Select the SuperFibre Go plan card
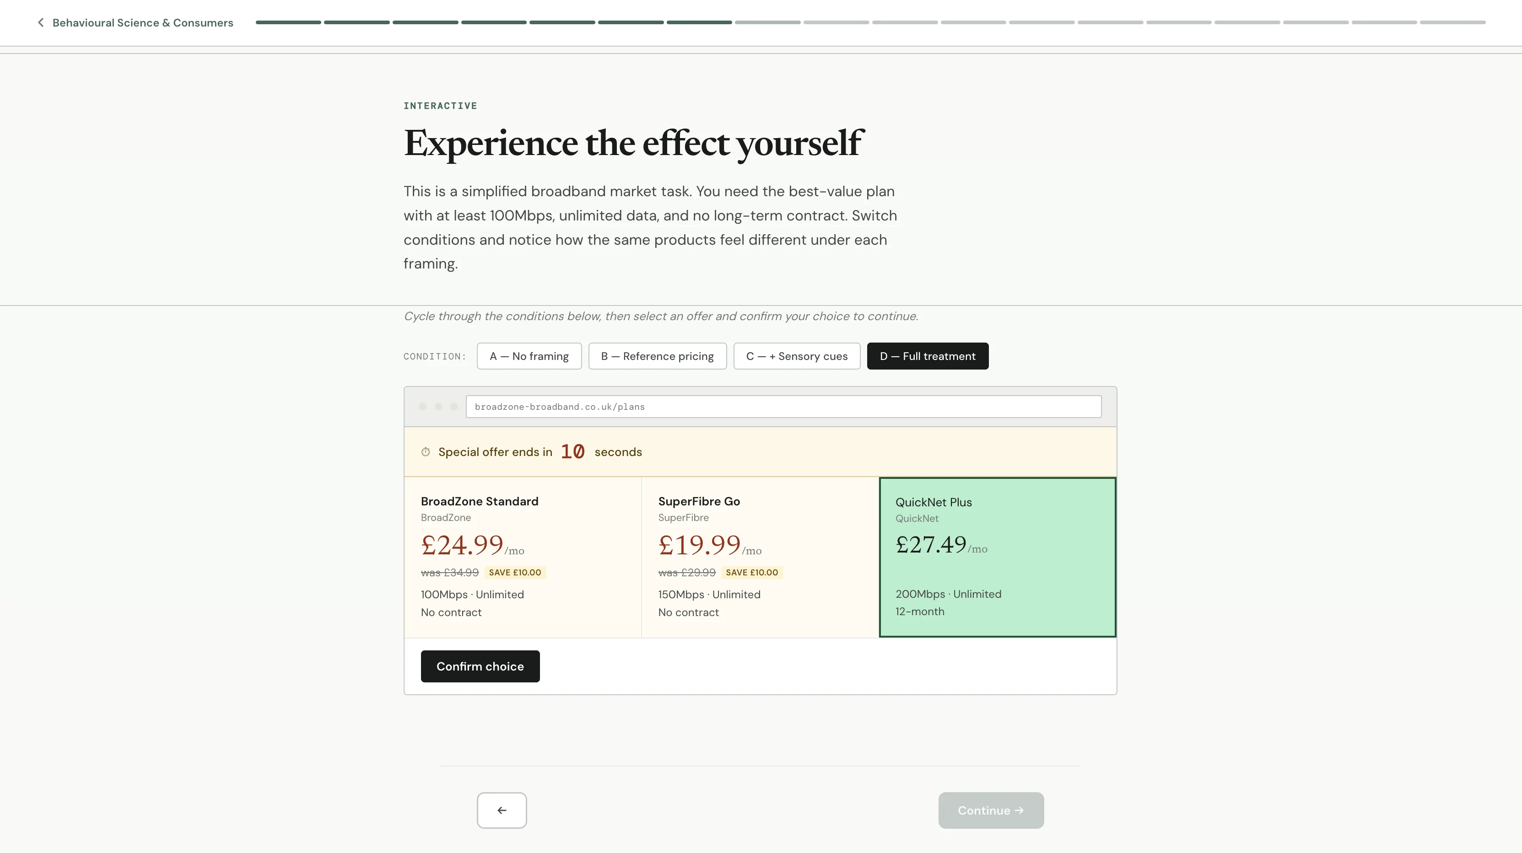This screenshot has height=853, width=1522. click(760, 557)
